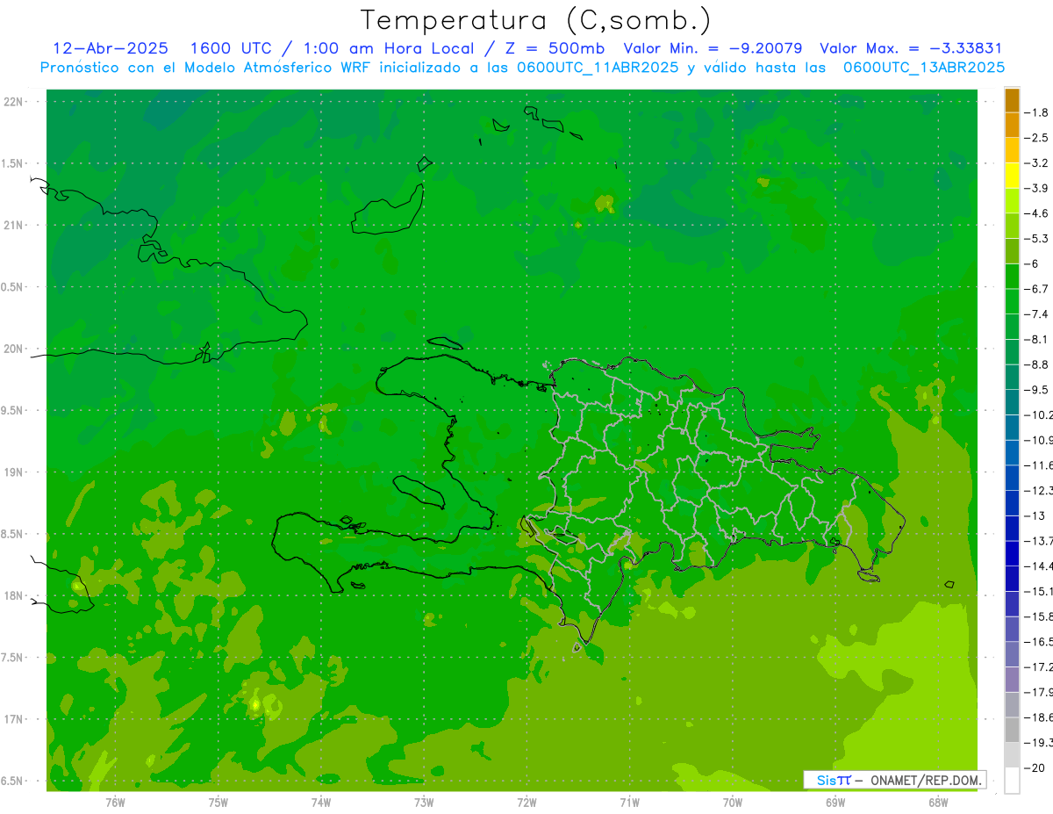The width and height of the screenshot is (1053, 814).
Task: Click the "71W" longitude axis label
Action: tap(629, 802)
